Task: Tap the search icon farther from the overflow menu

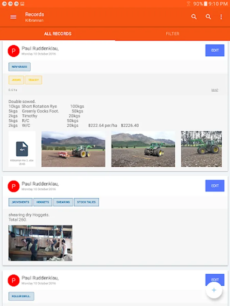Action: pyautogui.click(x=194, y=17)
